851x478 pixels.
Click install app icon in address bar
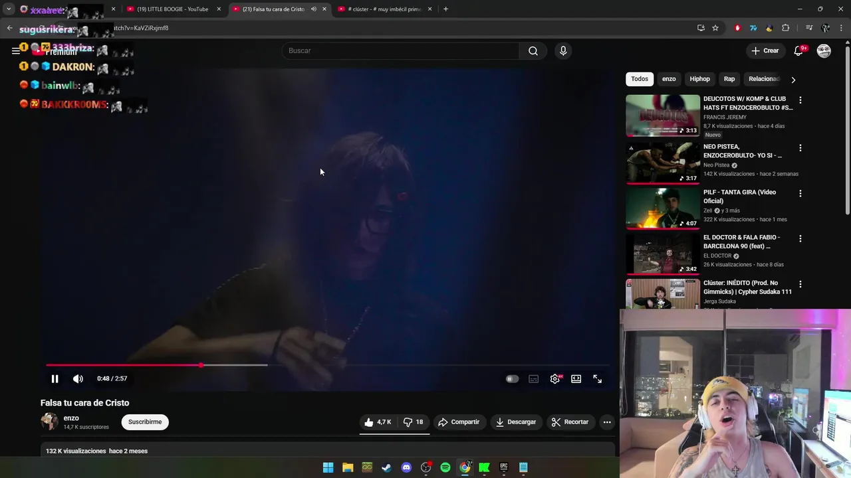pos(701,28)
